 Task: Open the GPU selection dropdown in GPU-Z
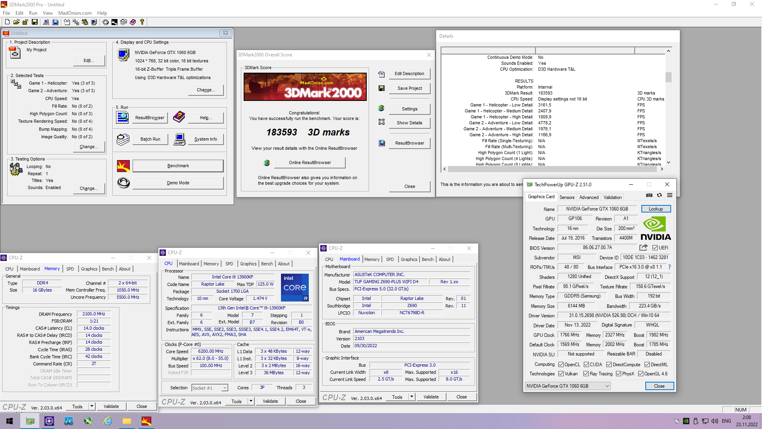click(x=568, y=386)
